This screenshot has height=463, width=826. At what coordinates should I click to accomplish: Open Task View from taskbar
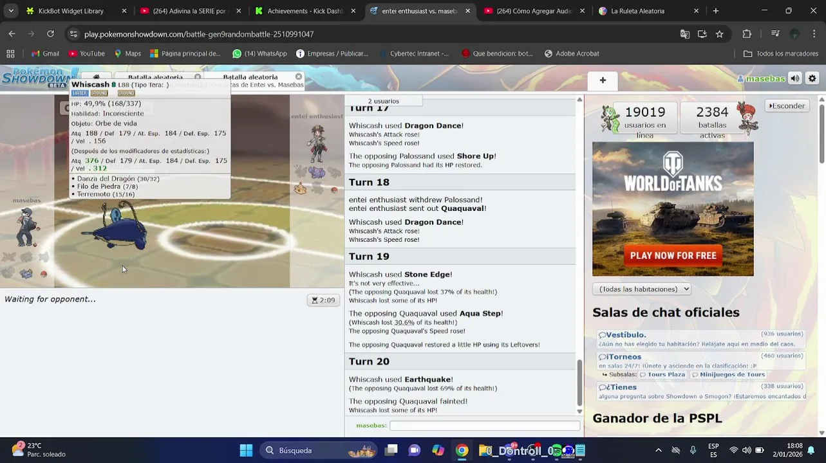(x=391, y=450)
